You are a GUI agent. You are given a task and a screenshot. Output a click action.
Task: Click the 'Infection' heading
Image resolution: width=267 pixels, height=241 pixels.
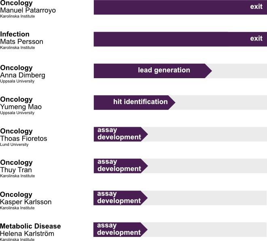[x=15, y=34]
